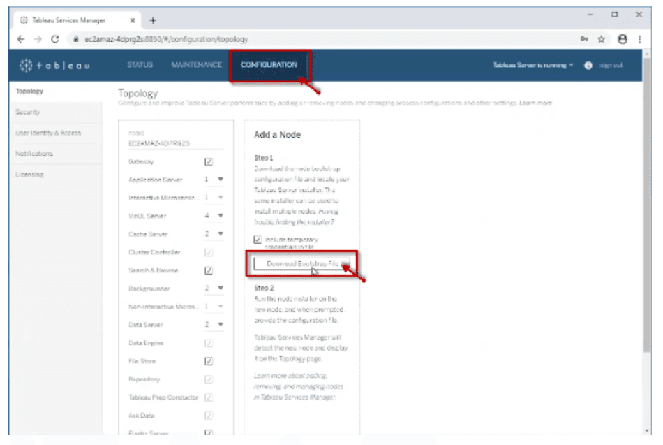The image size is (663, 445).
Task: Toggle the Gateway checkbox
Action: tap(208, 162)
